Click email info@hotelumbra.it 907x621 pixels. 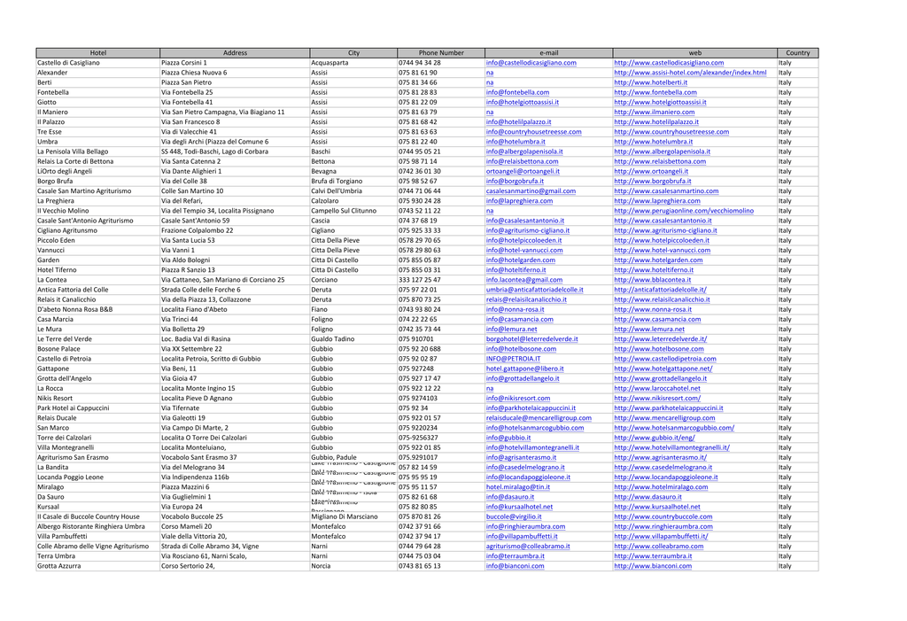516,141
